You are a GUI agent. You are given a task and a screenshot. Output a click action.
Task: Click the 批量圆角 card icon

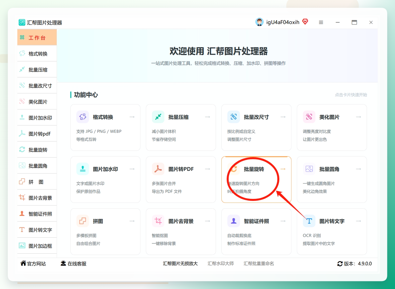[x=309, y=169]
